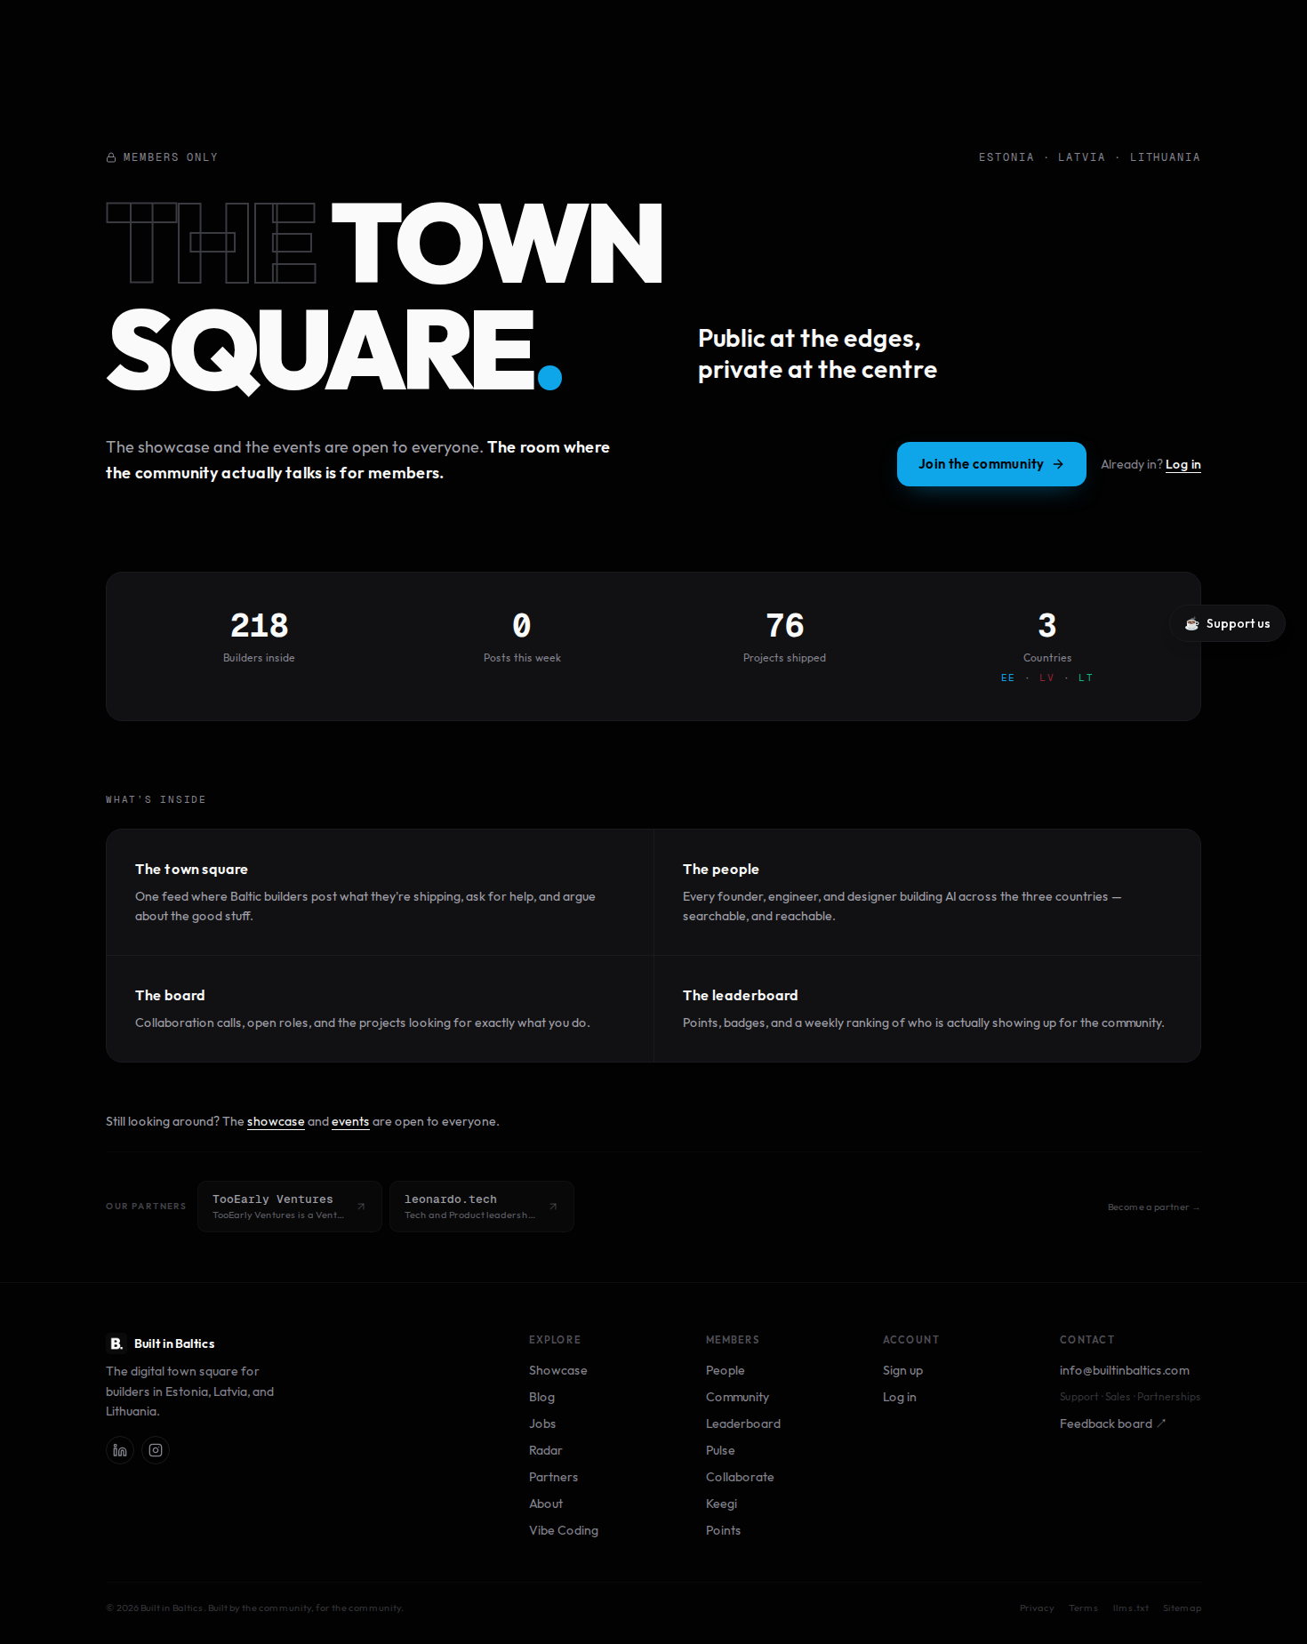
Task: Click the coffee cup Support us button
Action: pyautogui.click(x=1227, y=623)
